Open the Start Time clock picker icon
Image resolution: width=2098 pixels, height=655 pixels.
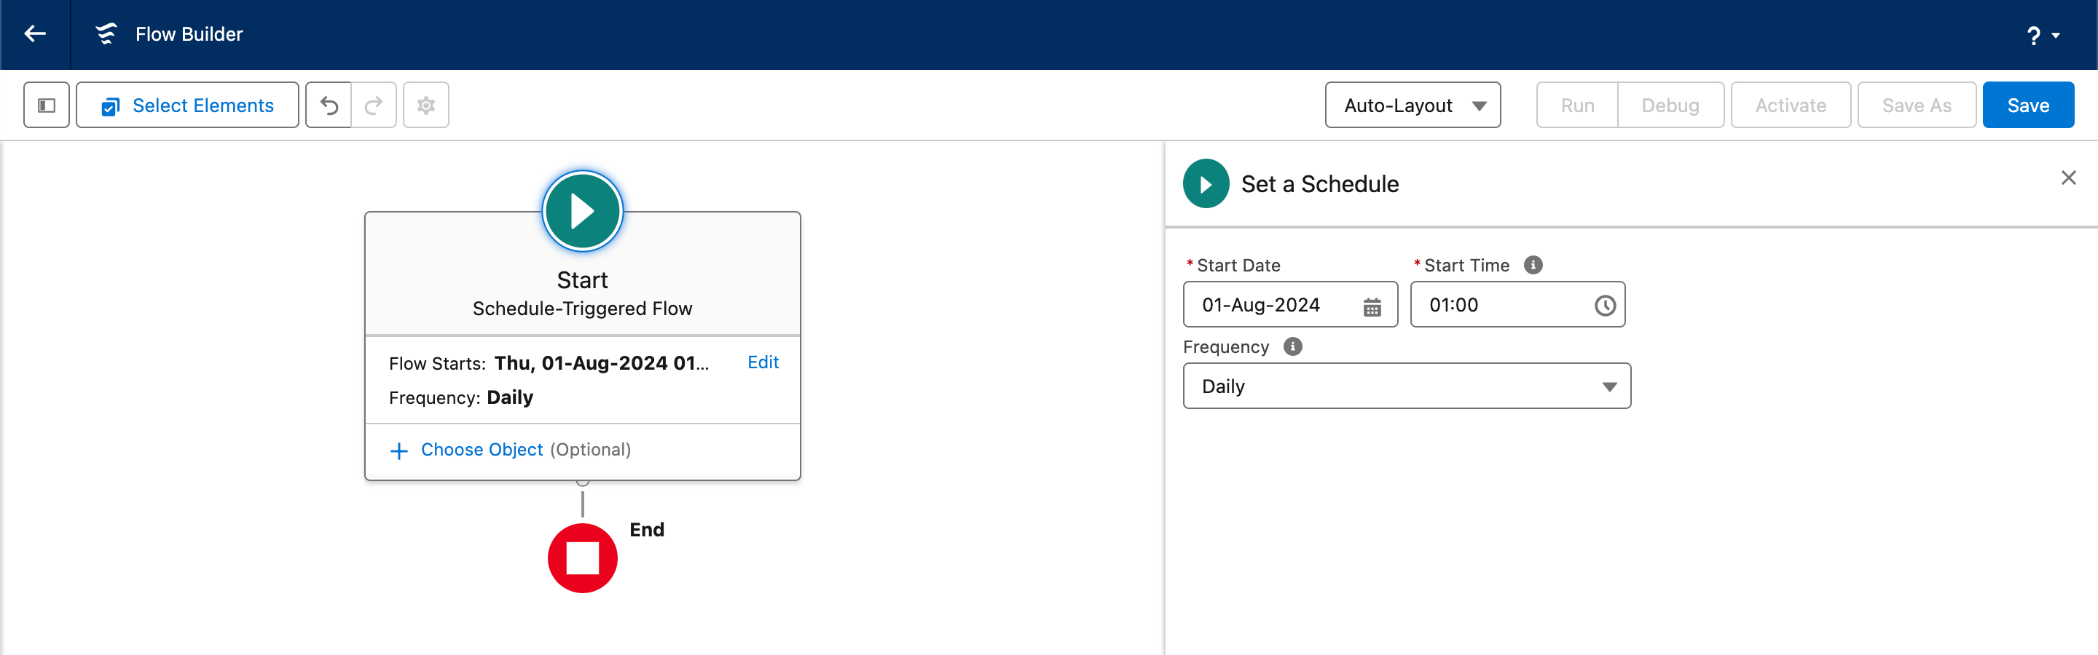click(1604, 306)
